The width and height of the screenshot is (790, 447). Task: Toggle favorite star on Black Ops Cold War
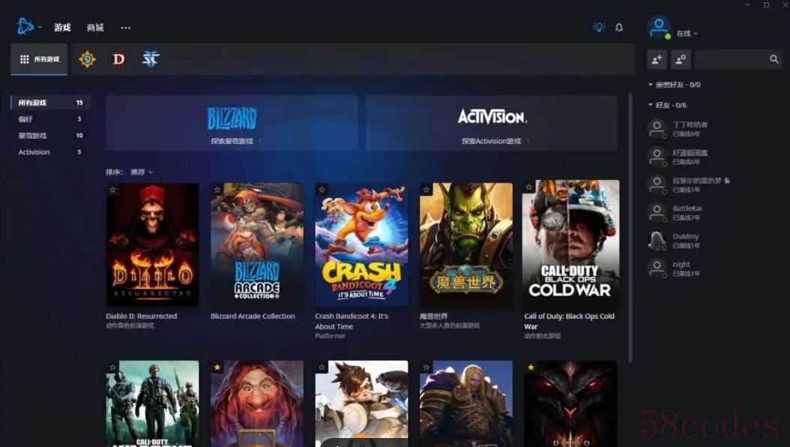pos(528,187)
